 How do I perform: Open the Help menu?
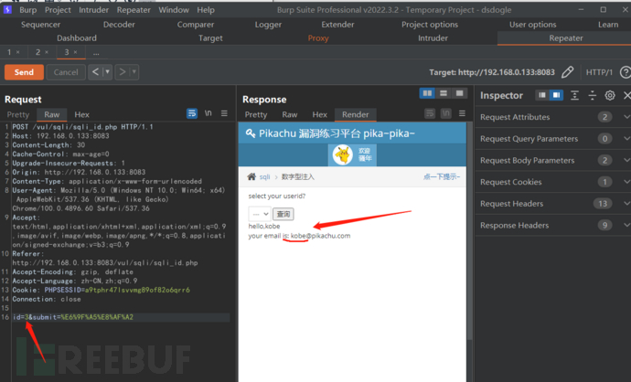click(206, 10)
